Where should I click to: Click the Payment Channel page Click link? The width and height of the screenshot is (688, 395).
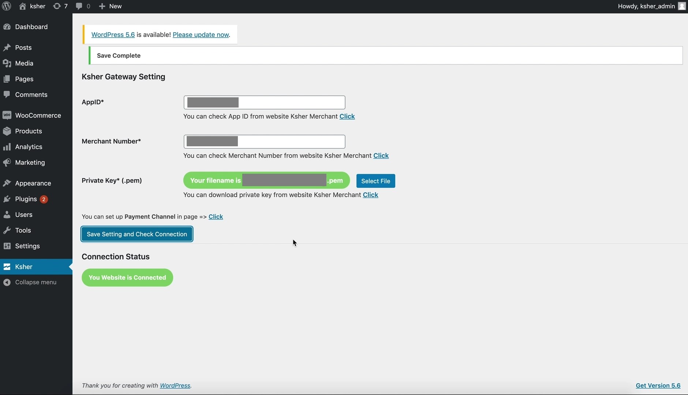[x=216, y=217]
